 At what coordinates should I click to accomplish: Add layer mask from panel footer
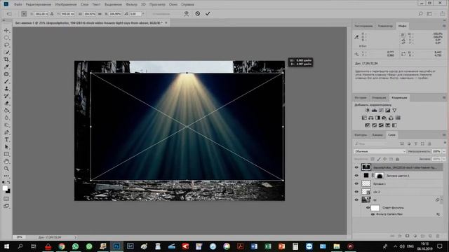tap(407, 236)
